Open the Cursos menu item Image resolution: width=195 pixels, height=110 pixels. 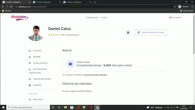click(104, 17)
